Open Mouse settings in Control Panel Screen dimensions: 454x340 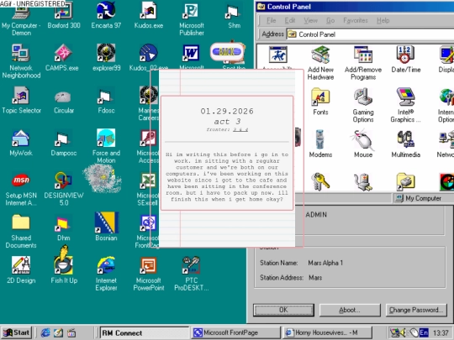tap(363, 144)
